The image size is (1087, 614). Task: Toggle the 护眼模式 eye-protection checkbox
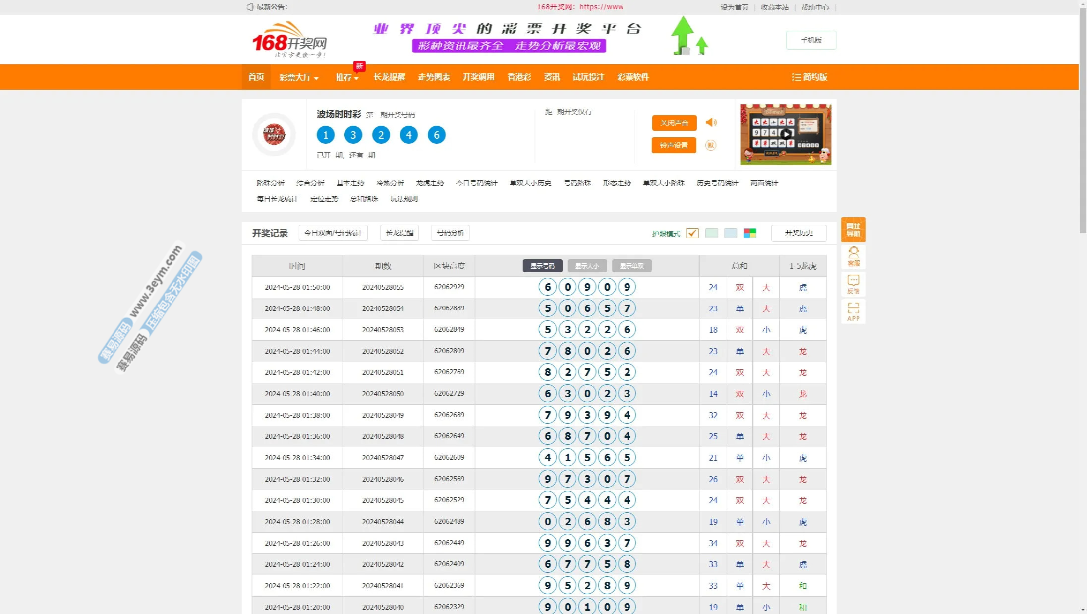[x=692, y=233]
